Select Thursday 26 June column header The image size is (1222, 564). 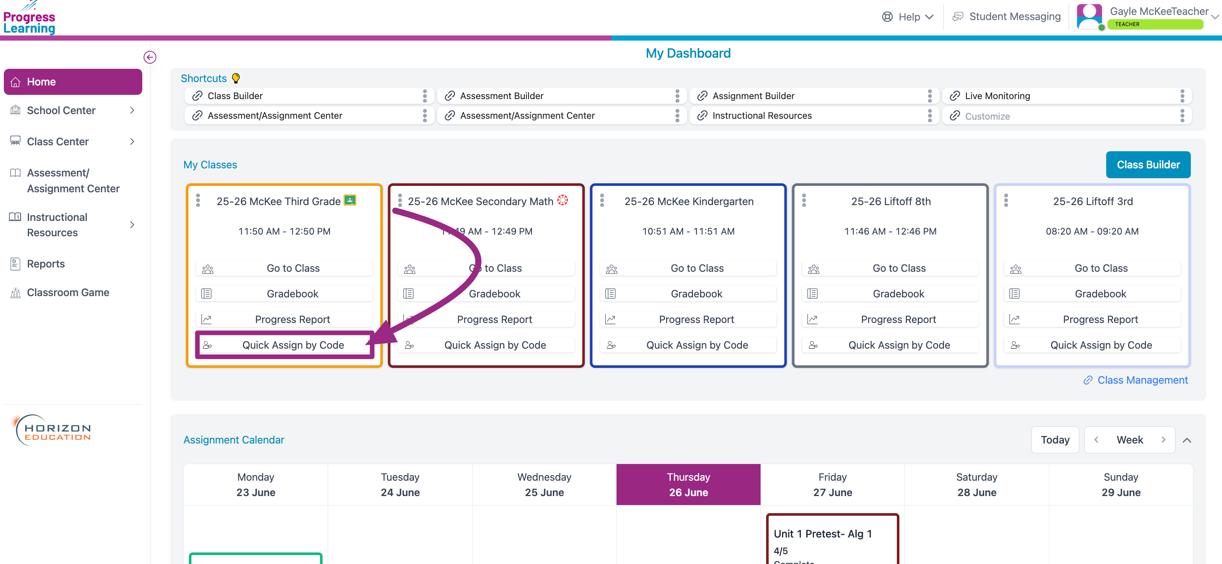tap(688, 485)
